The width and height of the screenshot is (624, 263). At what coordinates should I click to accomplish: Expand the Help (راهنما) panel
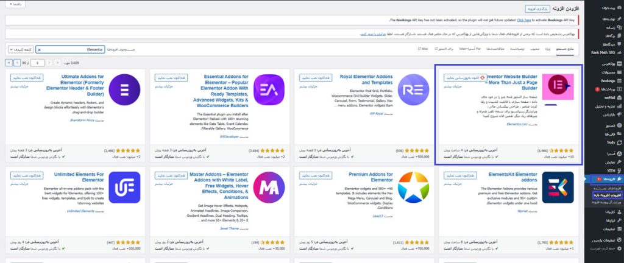(16, 4)
